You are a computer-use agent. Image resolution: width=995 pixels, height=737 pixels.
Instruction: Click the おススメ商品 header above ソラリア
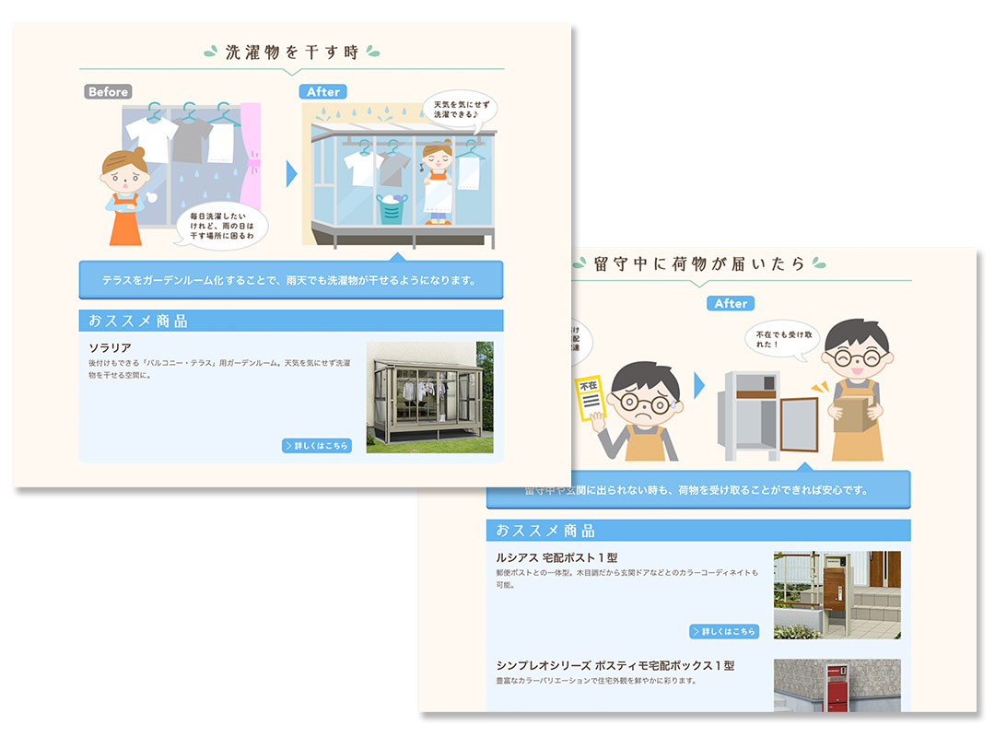coord(291,321)
